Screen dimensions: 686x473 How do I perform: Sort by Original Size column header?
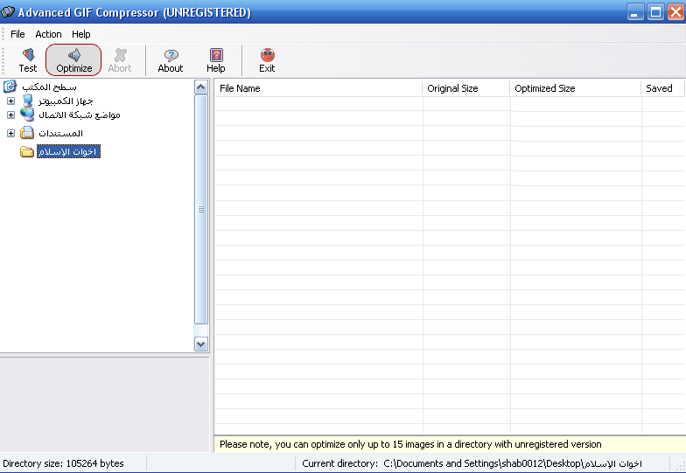465,88
